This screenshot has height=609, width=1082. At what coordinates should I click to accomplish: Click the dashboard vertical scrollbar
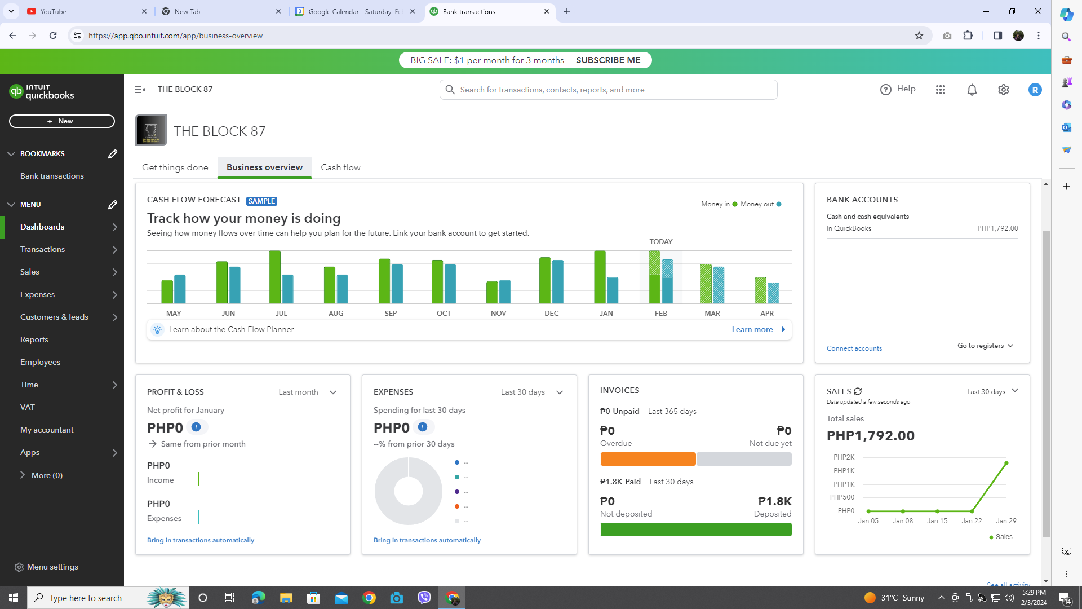(1046, 383)
